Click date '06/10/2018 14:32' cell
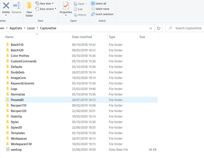This screenshot has height=158, width=204. click(84, 45)
